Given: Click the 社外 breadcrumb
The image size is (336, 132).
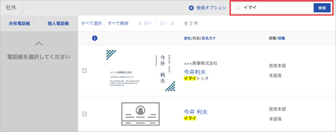Looking at the screenshot, I should point(11,8).
